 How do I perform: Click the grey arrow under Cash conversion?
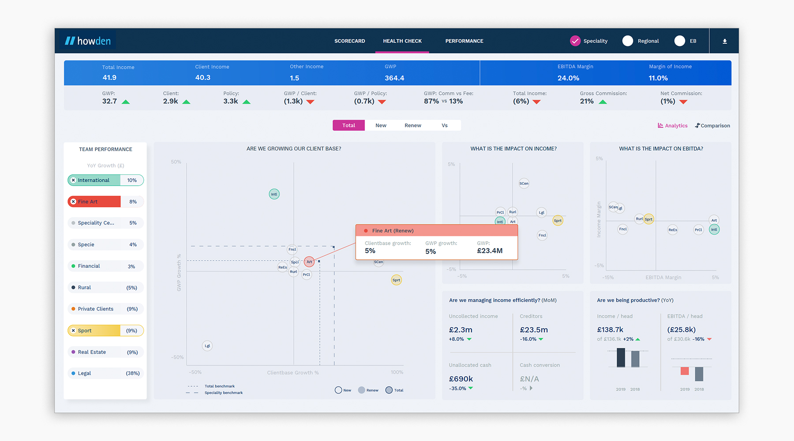(x=531, y=388)
